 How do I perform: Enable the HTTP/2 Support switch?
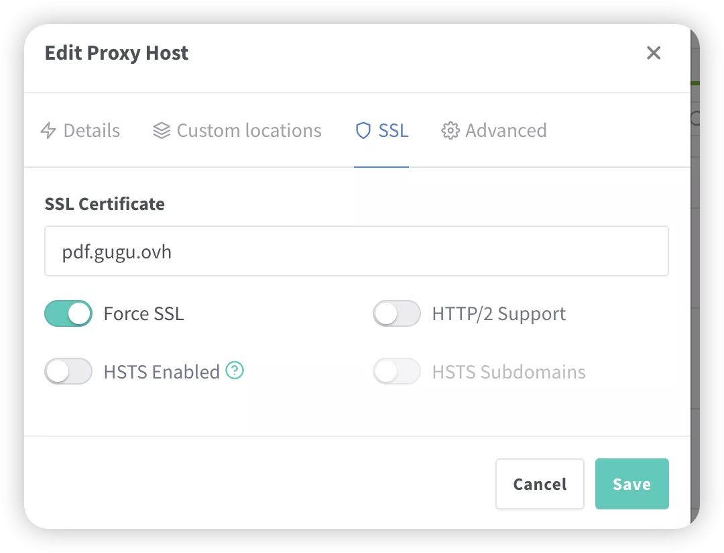(397, 313)
